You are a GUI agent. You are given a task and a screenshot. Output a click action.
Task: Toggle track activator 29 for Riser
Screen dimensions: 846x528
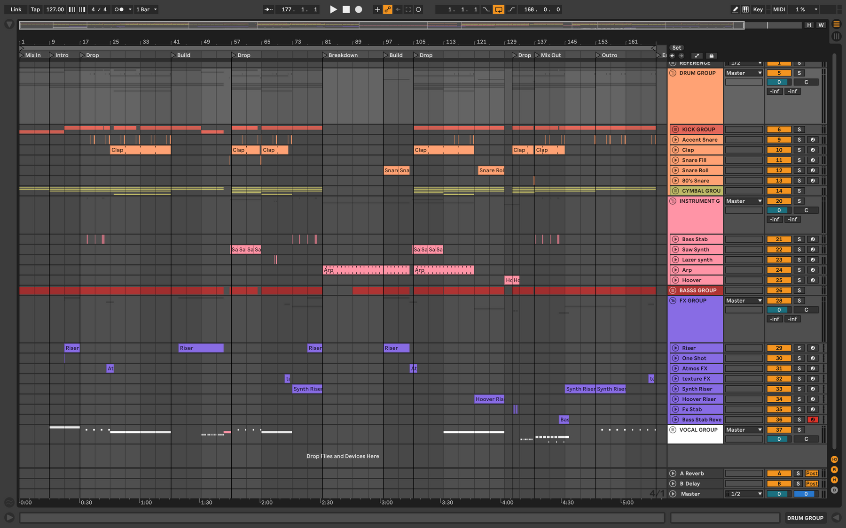coord(779,348)
